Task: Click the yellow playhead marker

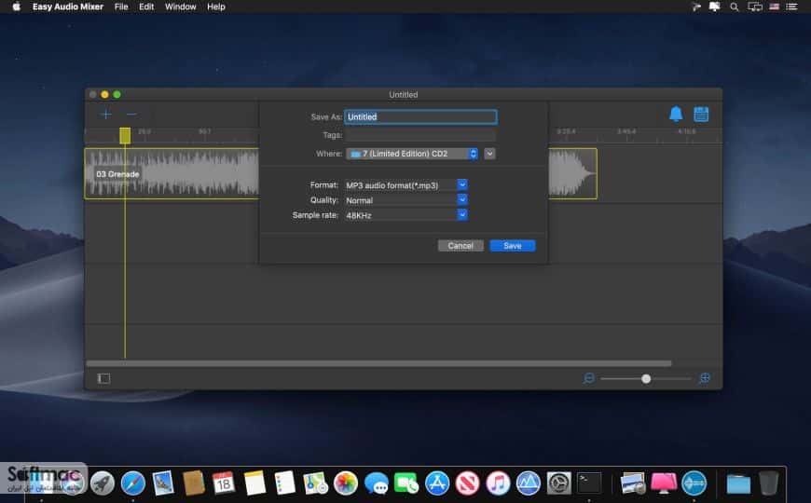Action: click(125, 135)
